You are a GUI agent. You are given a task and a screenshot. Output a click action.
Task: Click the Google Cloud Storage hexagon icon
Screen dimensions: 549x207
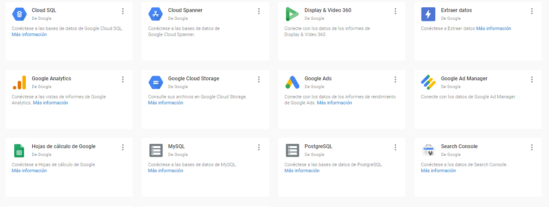(155, 82)
